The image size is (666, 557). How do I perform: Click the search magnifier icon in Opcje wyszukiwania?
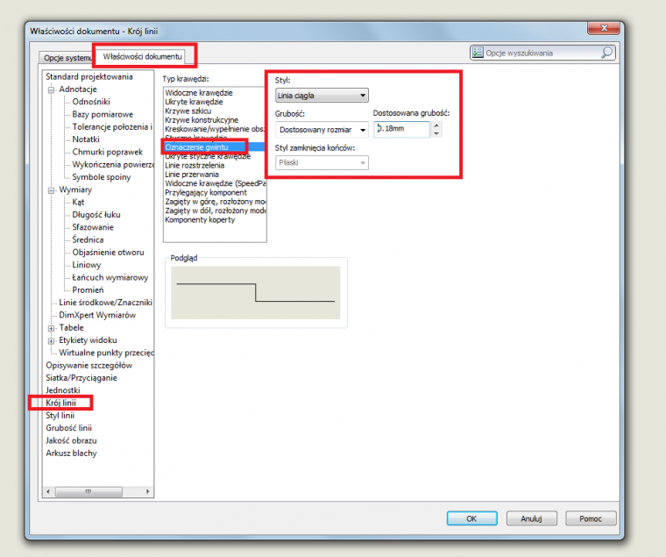pyautogui.click(x=606, y=53)
